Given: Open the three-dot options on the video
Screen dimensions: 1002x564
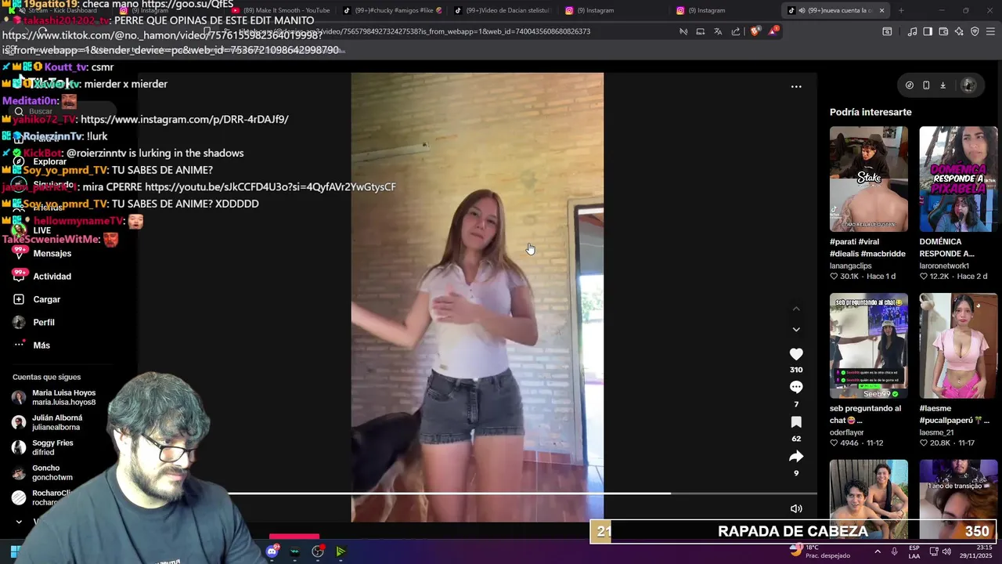Looking at the screenshot, I should click(x=796, y=86).
